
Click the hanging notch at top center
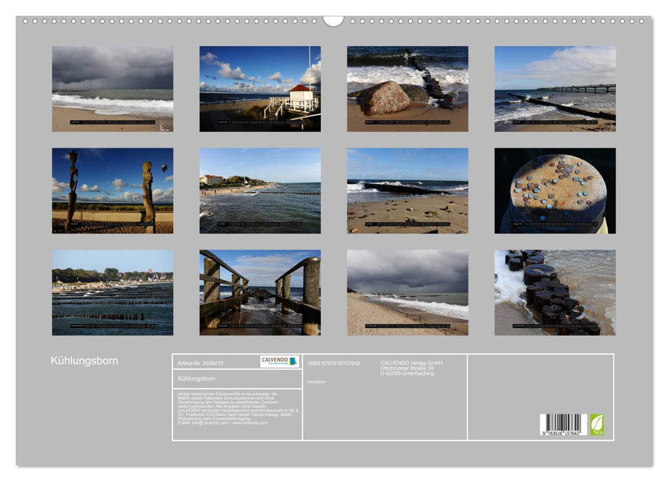333,21
